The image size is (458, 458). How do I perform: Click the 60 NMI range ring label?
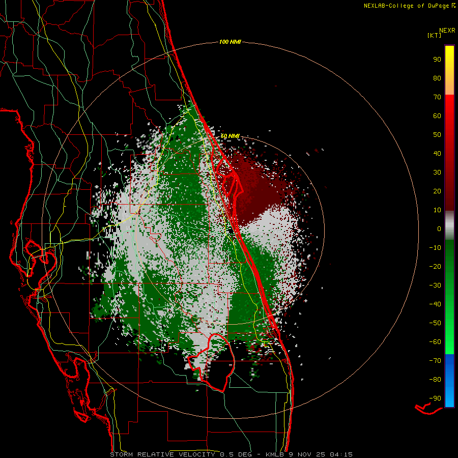click(x=230, y=136)
